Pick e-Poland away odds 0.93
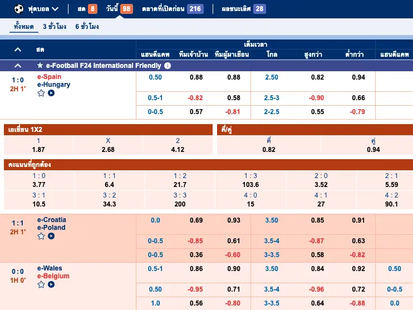413x310 pixels. (234, 220)
